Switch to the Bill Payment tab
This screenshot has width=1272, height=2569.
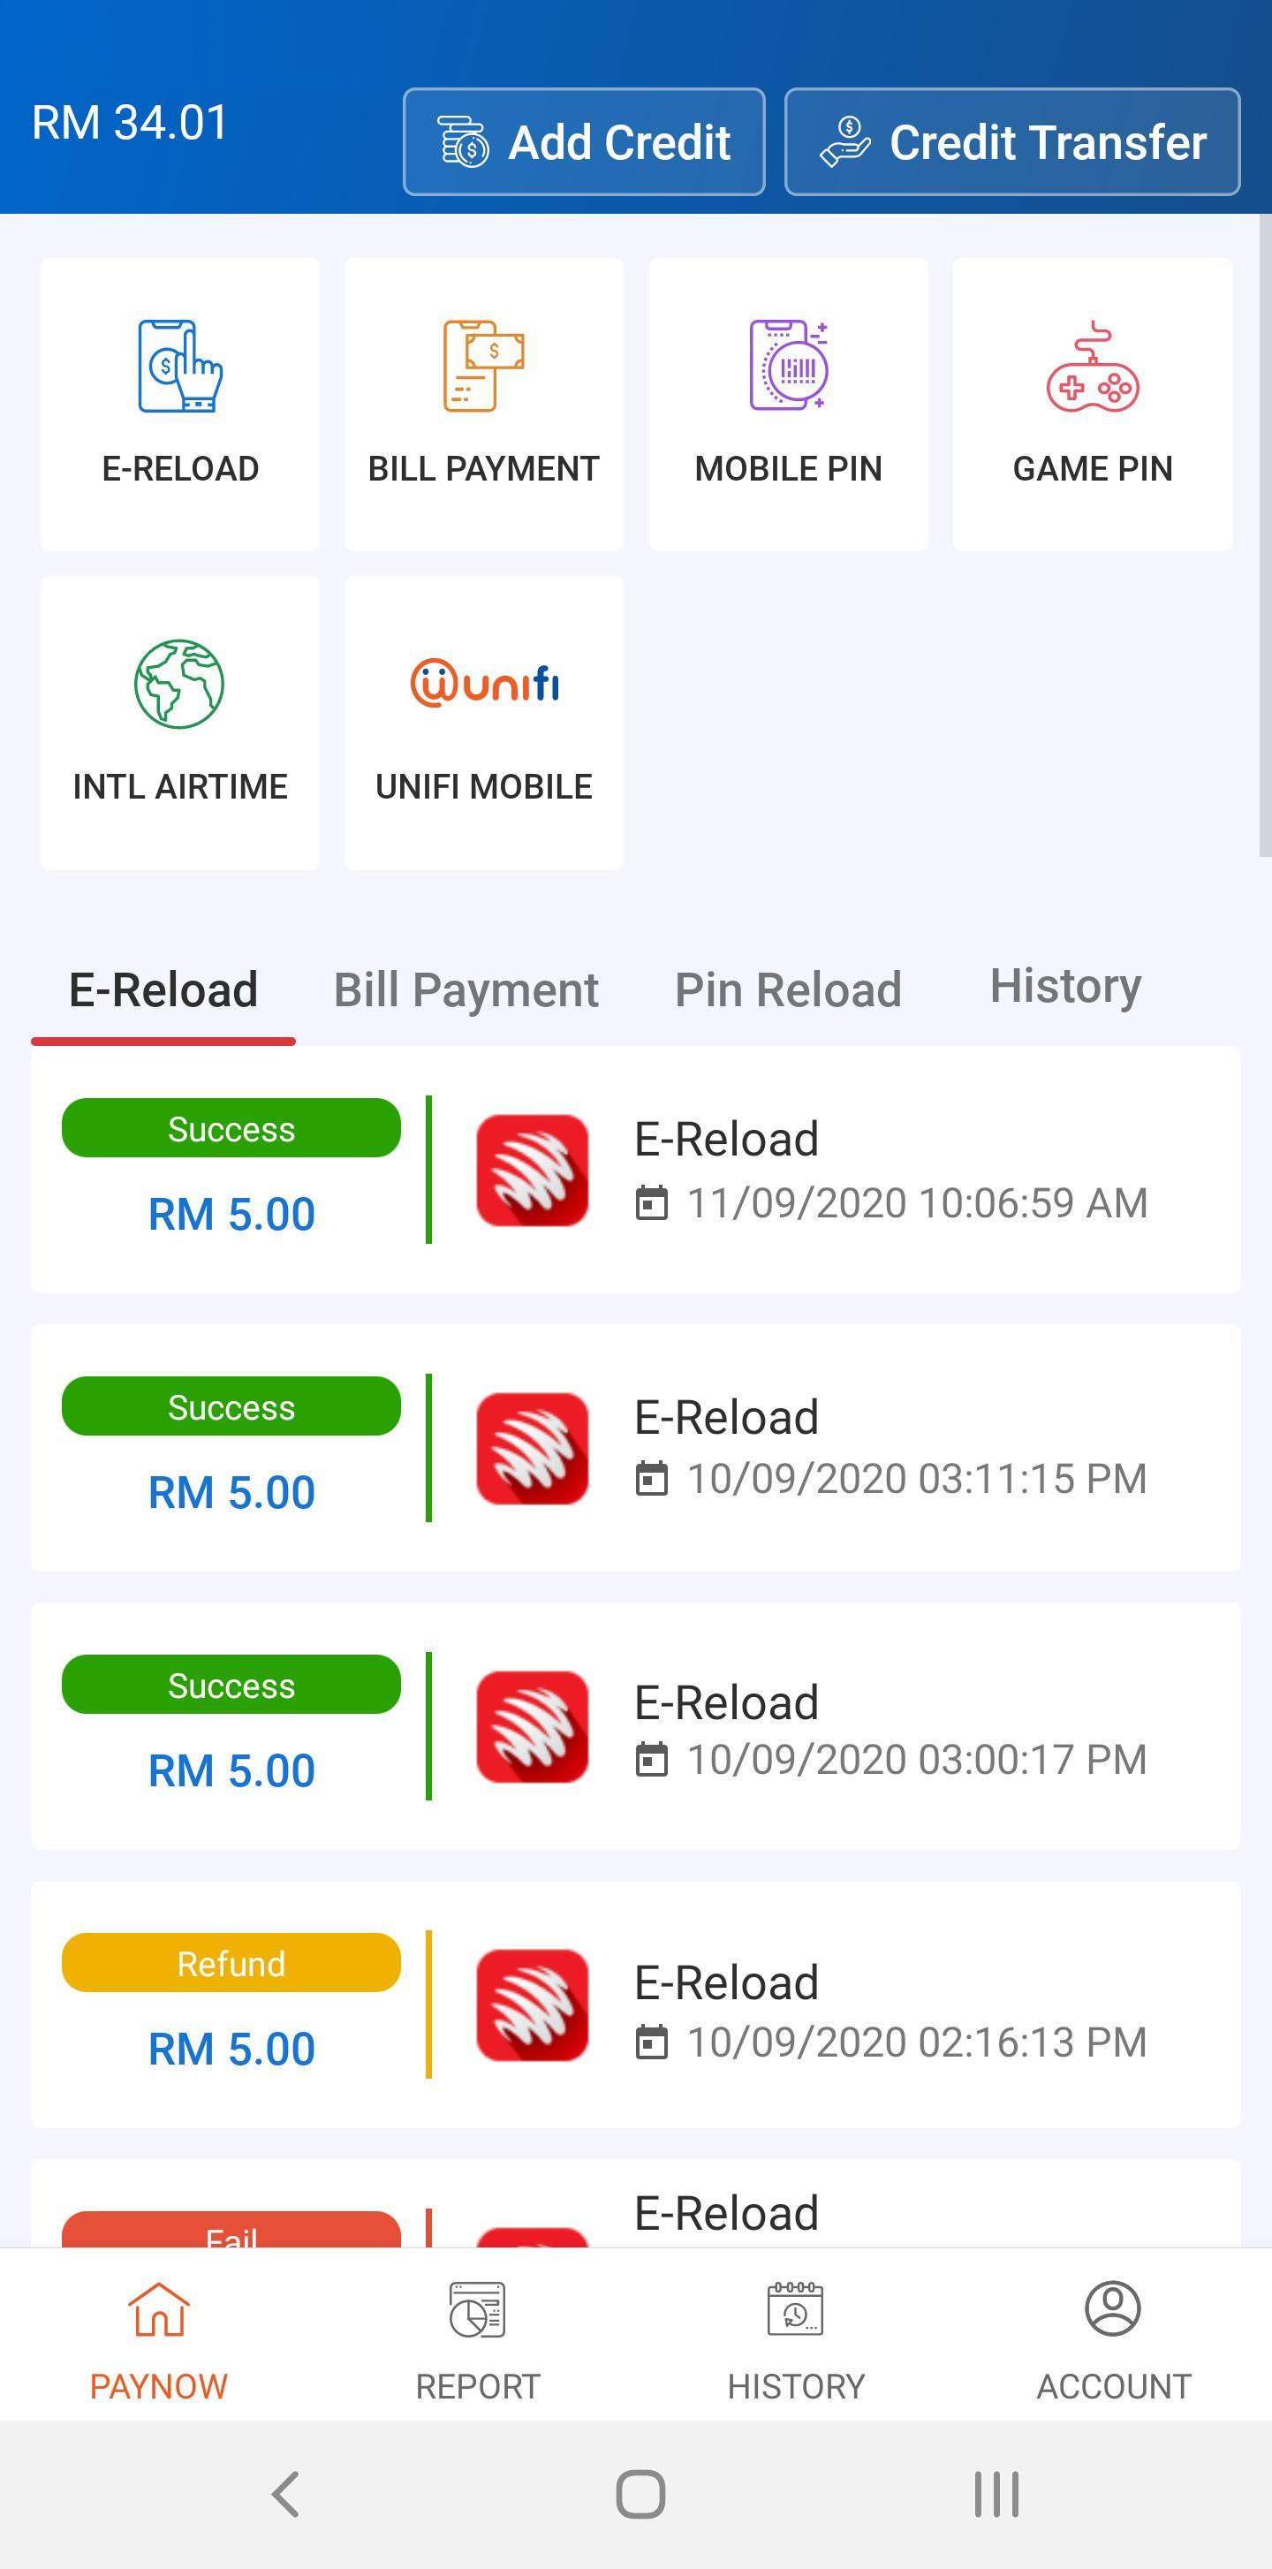[466, 990]
